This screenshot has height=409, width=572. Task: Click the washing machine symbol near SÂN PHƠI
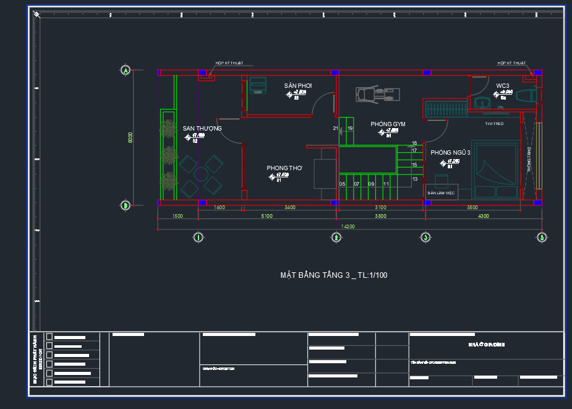258,85
